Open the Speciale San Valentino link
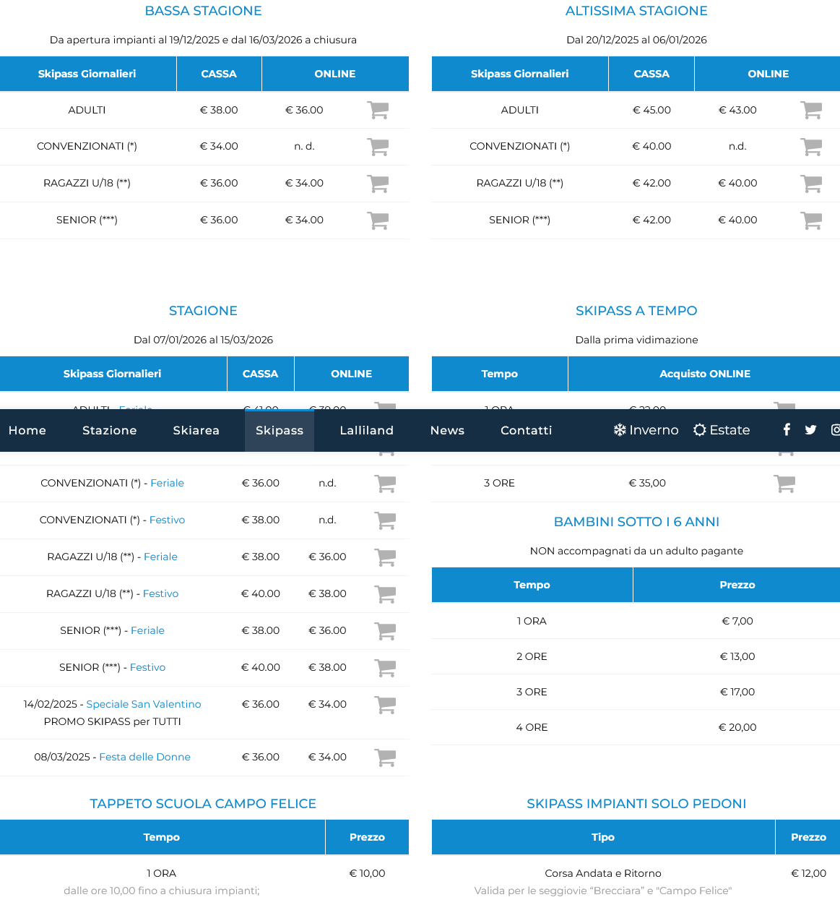Screen dimensions: 840x905 pos(144,704)
